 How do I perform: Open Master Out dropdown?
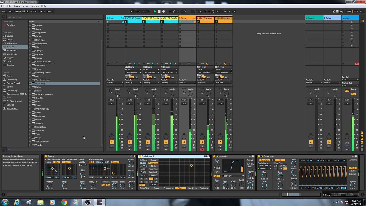pyautogui.click(x=350, y=85)
